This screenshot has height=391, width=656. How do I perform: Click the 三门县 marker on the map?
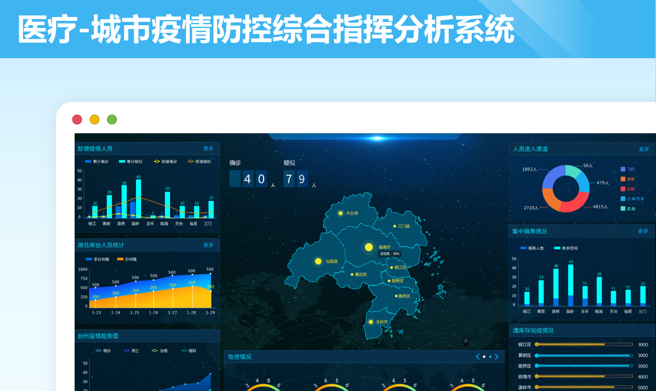click(394, 226)
